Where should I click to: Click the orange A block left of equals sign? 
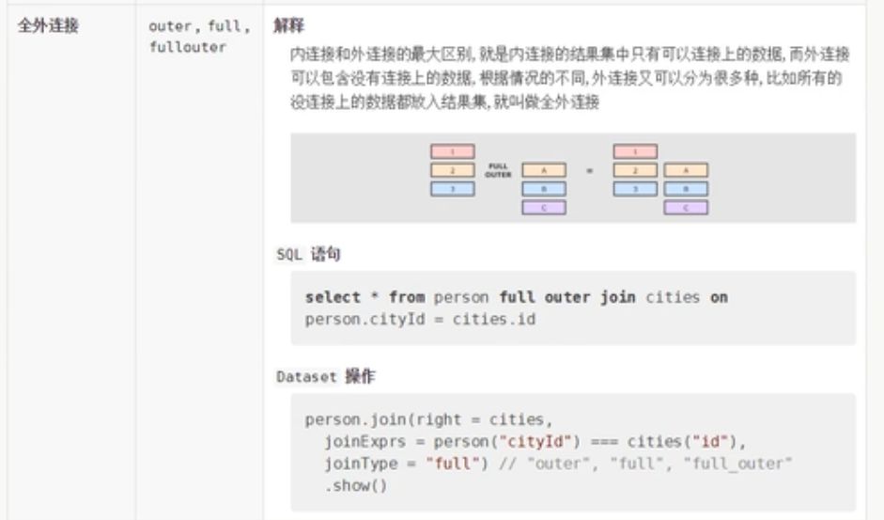pos(542,170)
